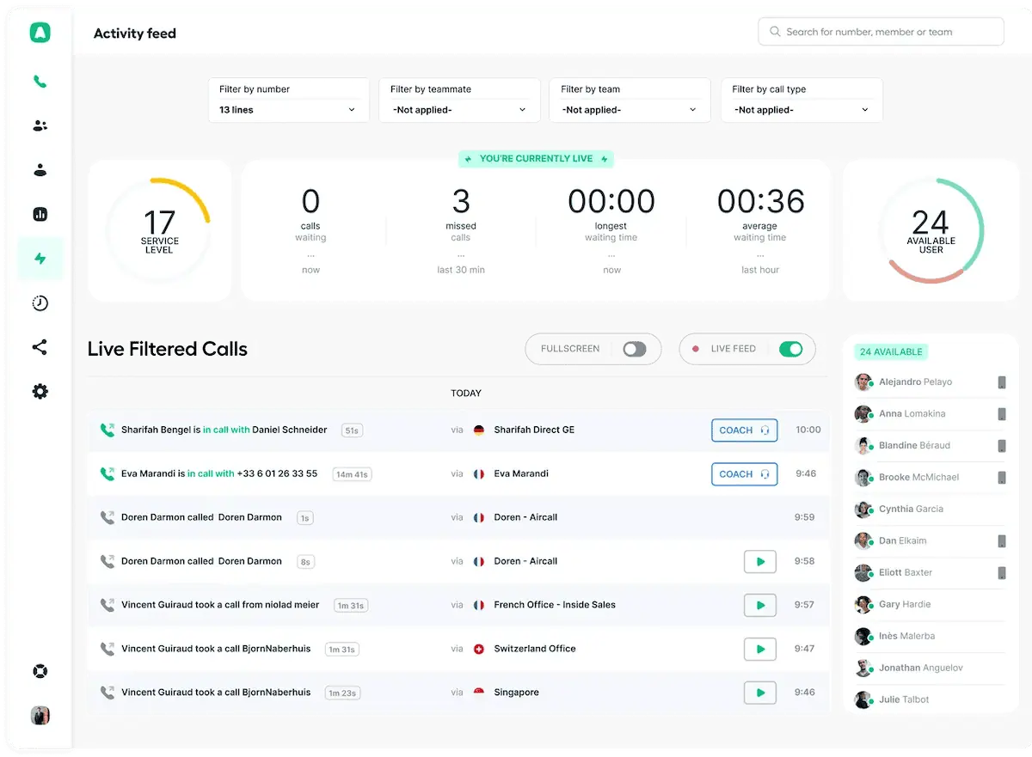Open the call history clock icon
The height and width of the screenshot is (757, 1032).
40,303
